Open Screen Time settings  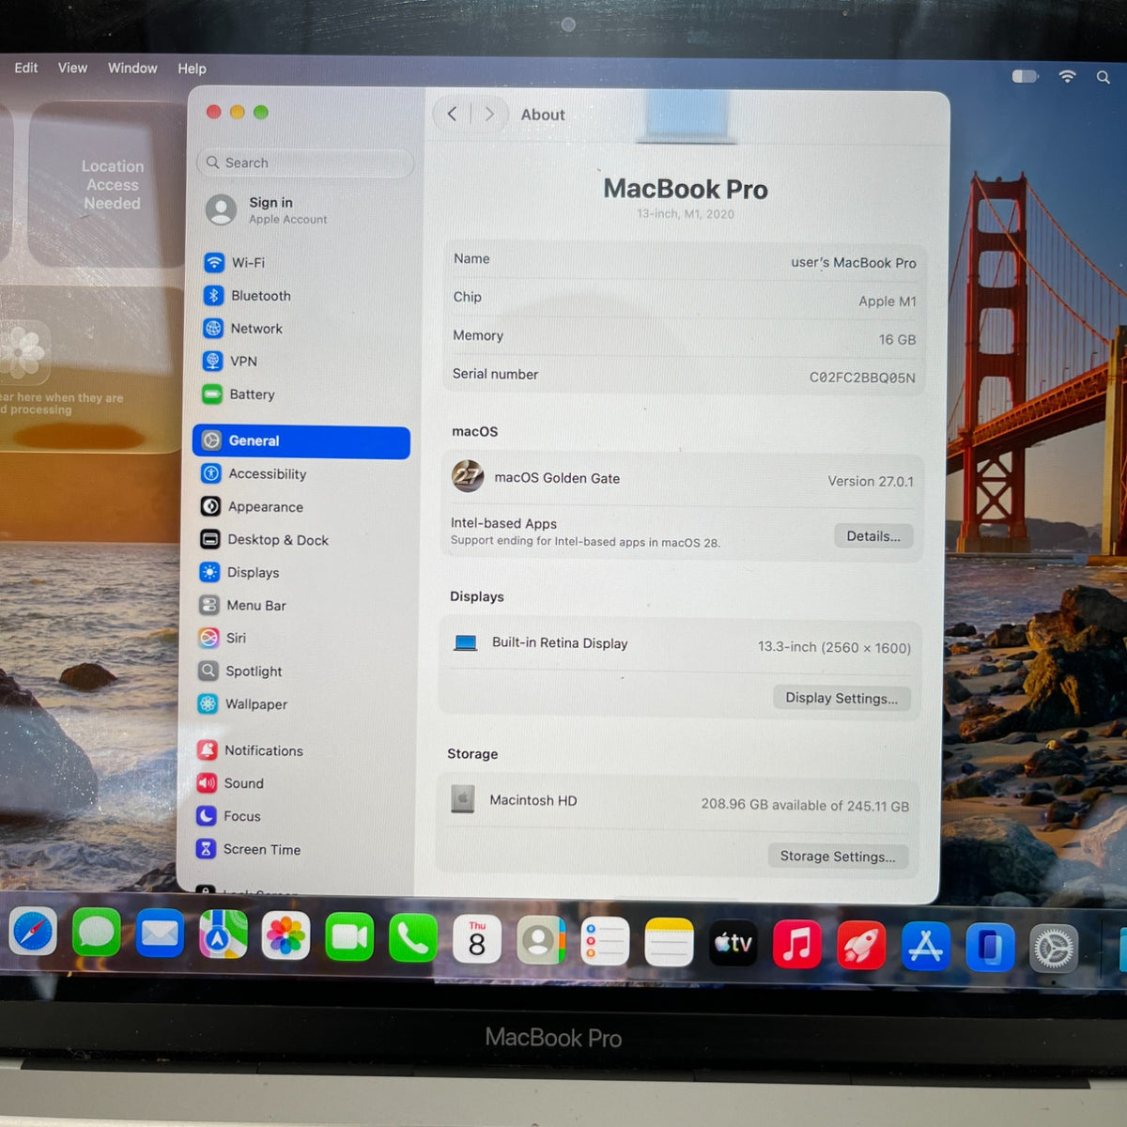pyautogui.click(x=297, y=850)
